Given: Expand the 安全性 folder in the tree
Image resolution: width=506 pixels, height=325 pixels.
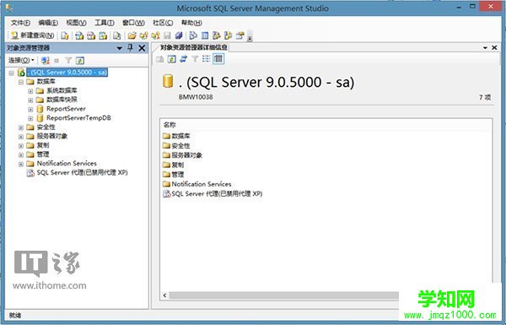Looking at the screenshot, I should [21, 127].
